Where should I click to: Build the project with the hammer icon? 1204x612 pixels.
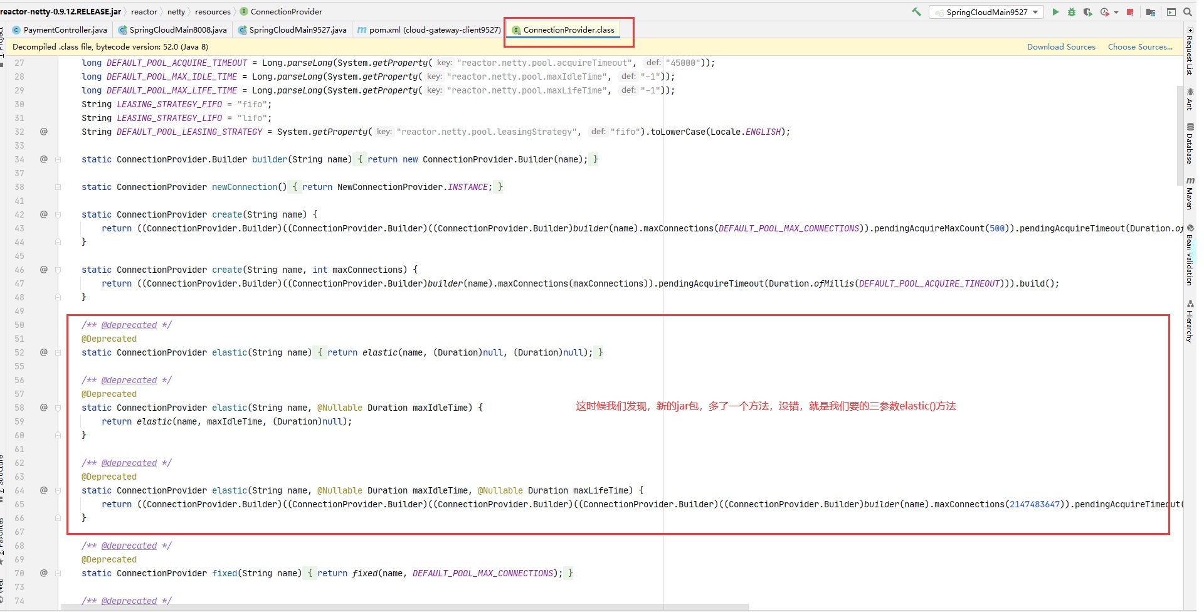(916, 12)
